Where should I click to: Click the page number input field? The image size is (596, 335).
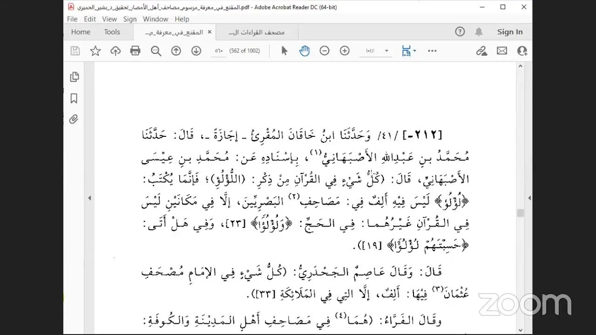click(x=219, y=51)
